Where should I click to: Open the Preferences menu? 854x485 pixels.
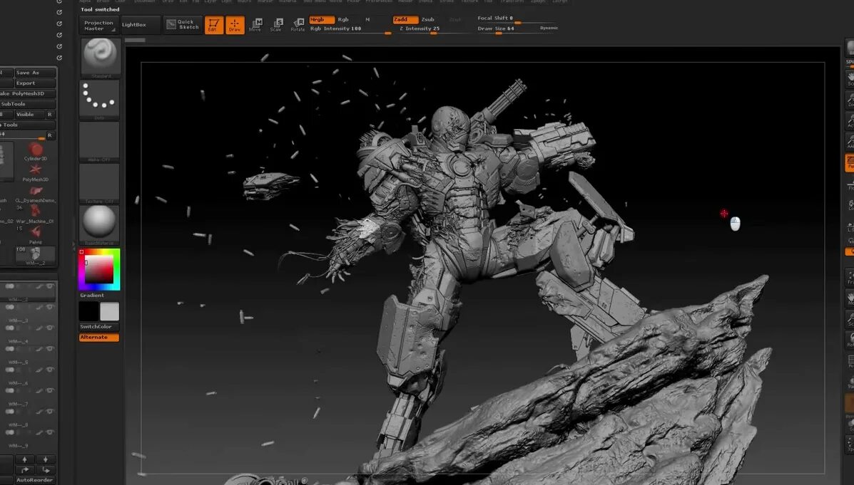coord(379,1)
